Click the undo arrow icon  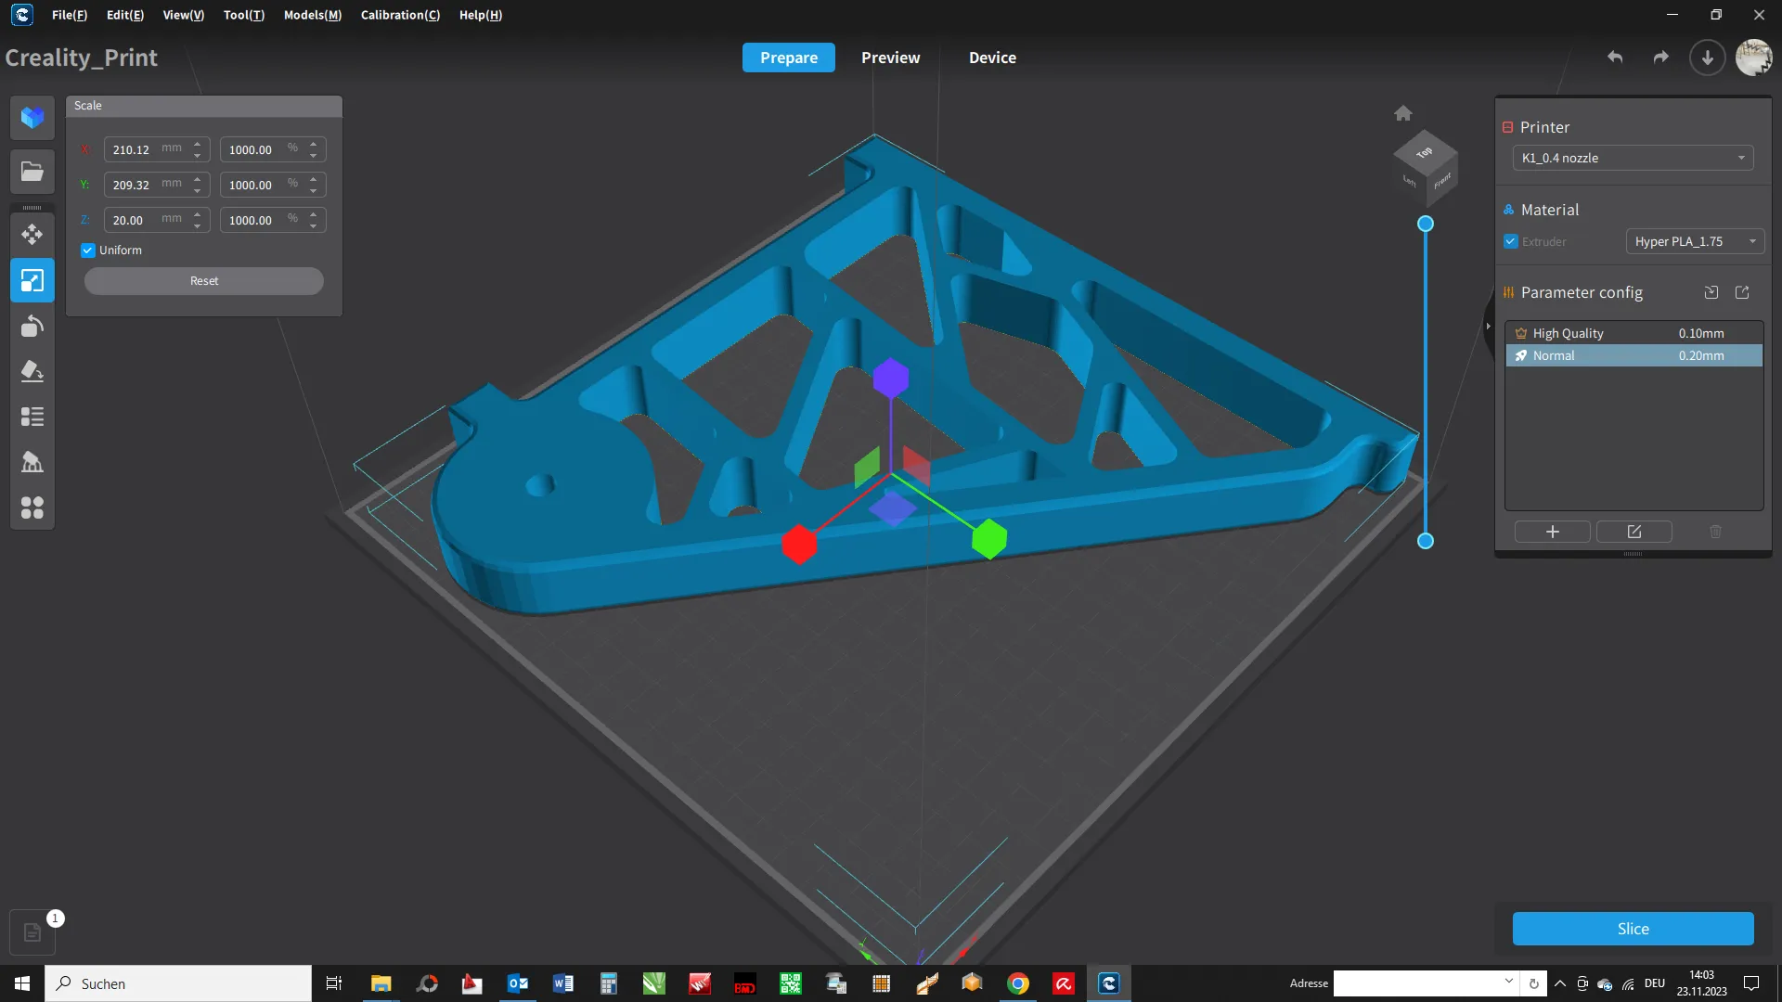[x=1615, y=58]
